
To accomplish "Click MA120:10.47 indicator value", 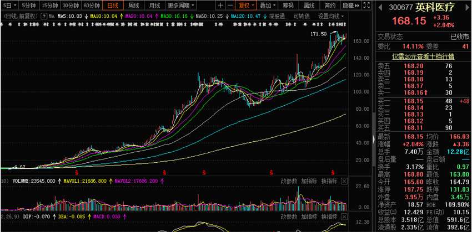I will coord(245,16).
